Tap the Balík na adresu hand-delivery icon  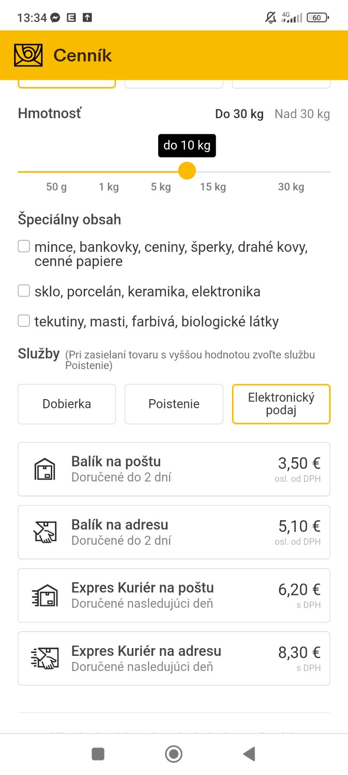(x=45, y=532)
